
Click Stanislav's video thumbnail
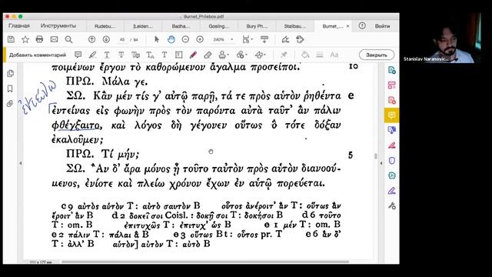pos(442,38)
